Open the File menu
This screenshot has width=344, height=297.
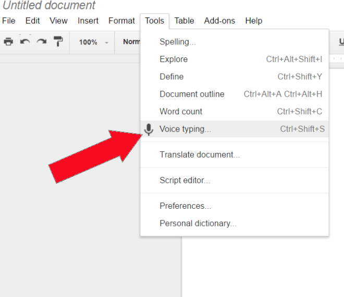click(9, 21)
